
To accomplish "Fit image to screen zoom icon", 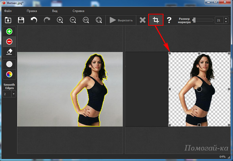I will coord(99,20).
